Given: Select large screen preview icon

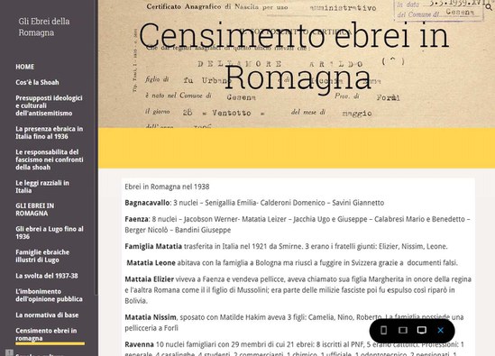Looking at the screenshot, I should tap(422, 330).
